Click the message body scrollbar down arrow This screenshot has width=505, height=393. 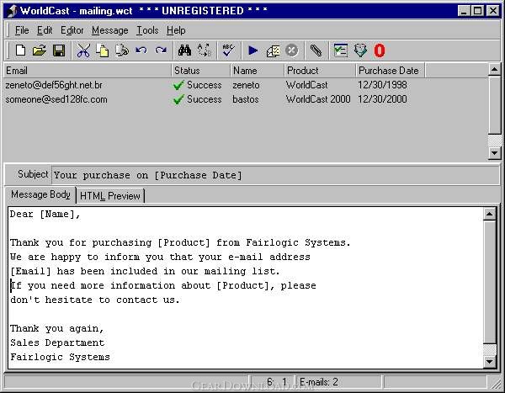coord(490,361)
